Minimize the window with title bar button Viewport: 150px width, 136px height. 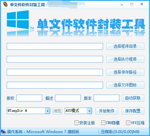pyautogui.click(x=122, y=5)
